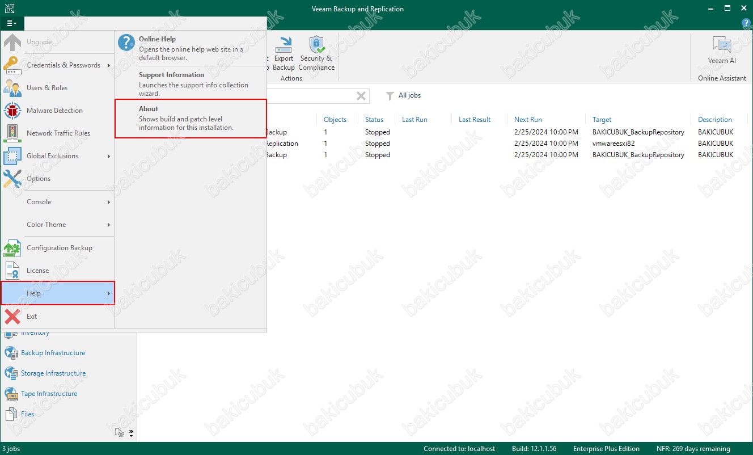This screenshot has width=753, height=455.
Task: Click Connected to: localhost status text
Action: pyautogui.click(x=459, y=449)
